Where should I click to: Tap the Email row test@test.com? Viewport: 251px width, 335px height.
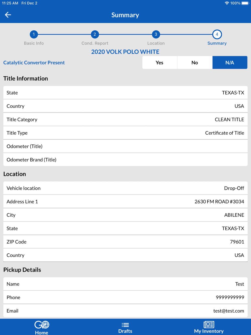[x=125, y=311]
